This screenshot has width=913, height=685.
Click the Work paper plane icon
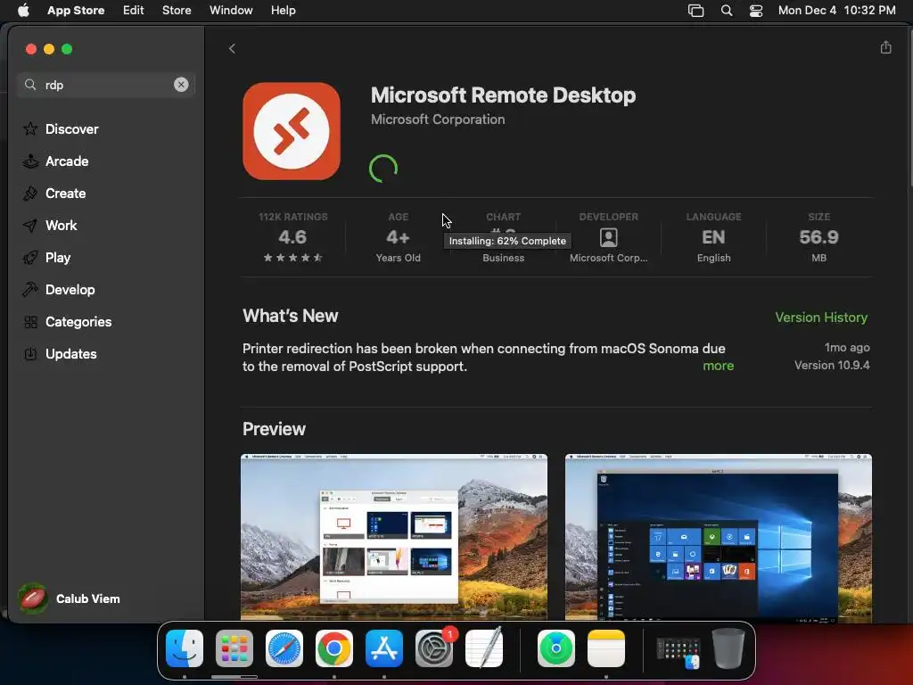30,225
